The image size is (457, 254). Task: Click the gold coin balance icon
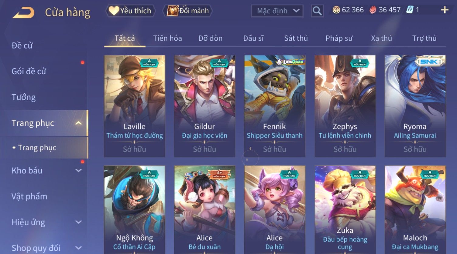tap(336, 10)
